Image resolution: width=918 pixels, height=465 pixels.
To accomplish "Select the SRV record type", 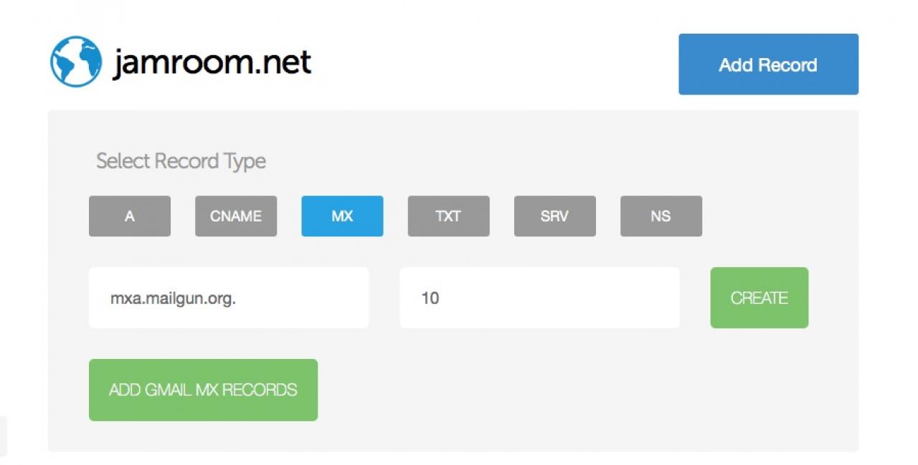I will point(554,216).
